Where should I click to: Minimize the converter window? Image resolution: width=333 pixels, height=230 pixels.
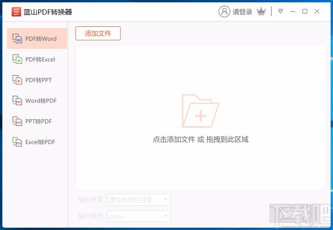click(x=293, y=11)
